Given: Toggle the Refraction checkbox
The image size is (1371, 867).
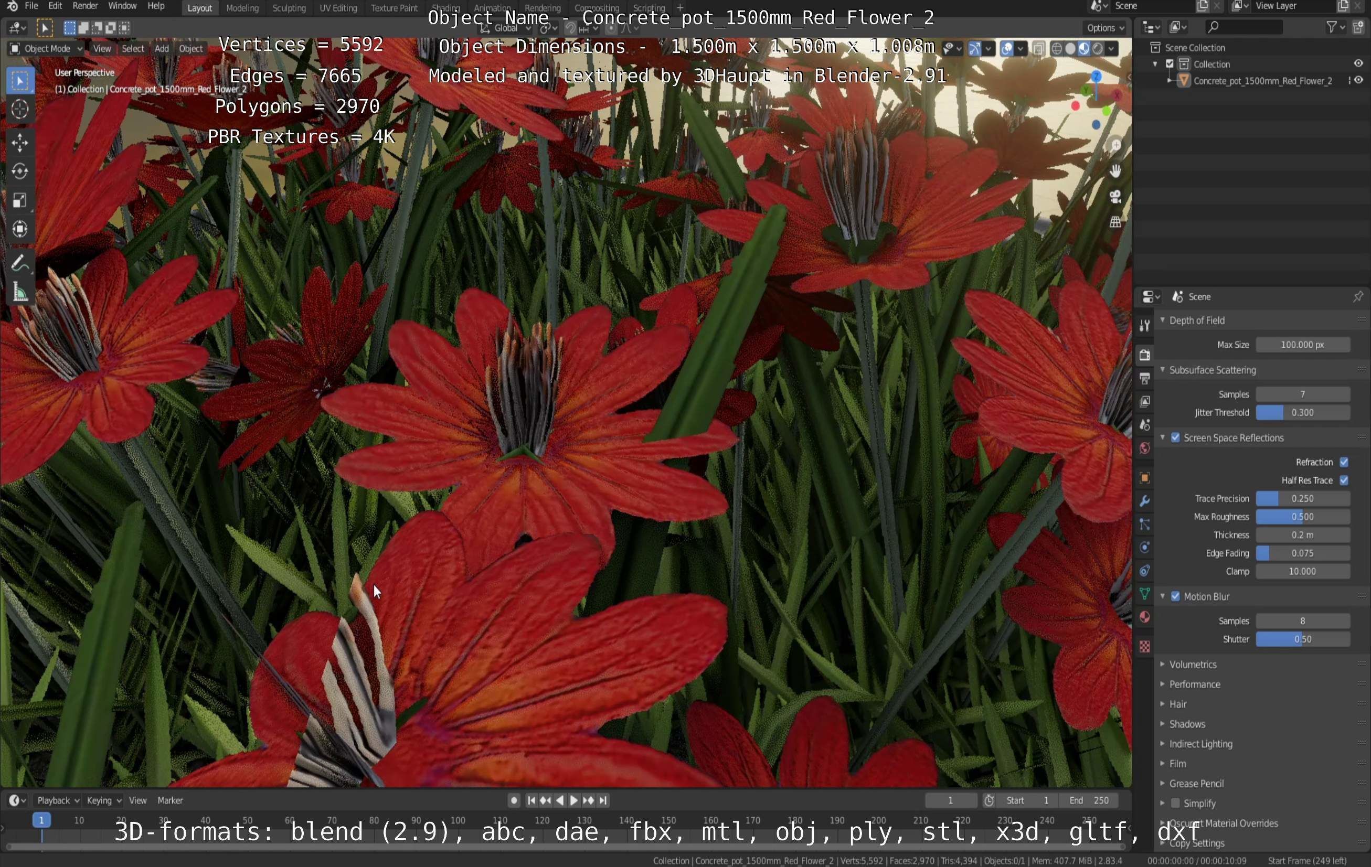Looking at the screenshot, I should click(1344, 462).
